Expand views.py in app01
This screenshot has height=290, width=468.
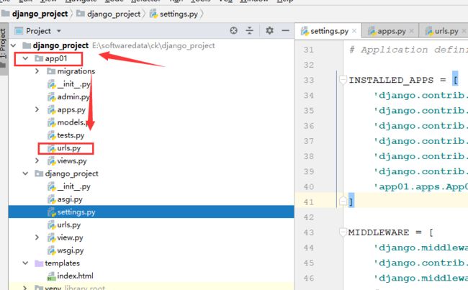click(x=37, y=160)
